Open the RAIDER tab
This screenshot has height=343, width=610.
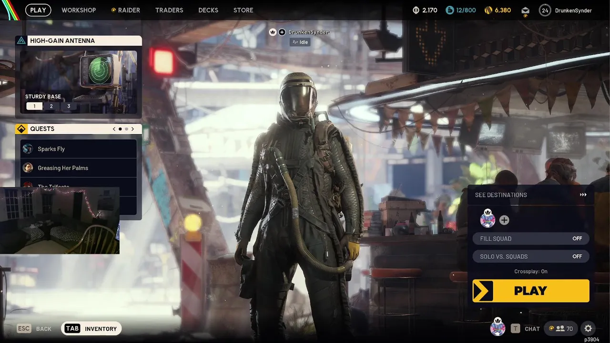126,10
